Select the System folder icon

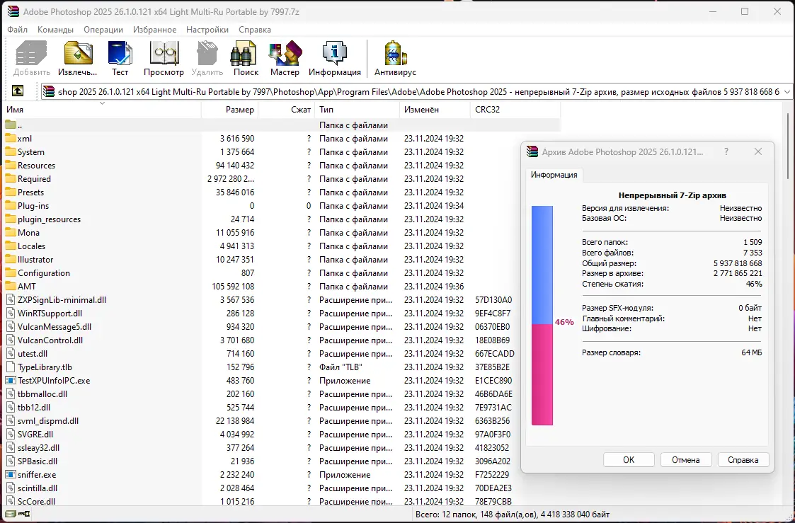(x=11, y=151)
